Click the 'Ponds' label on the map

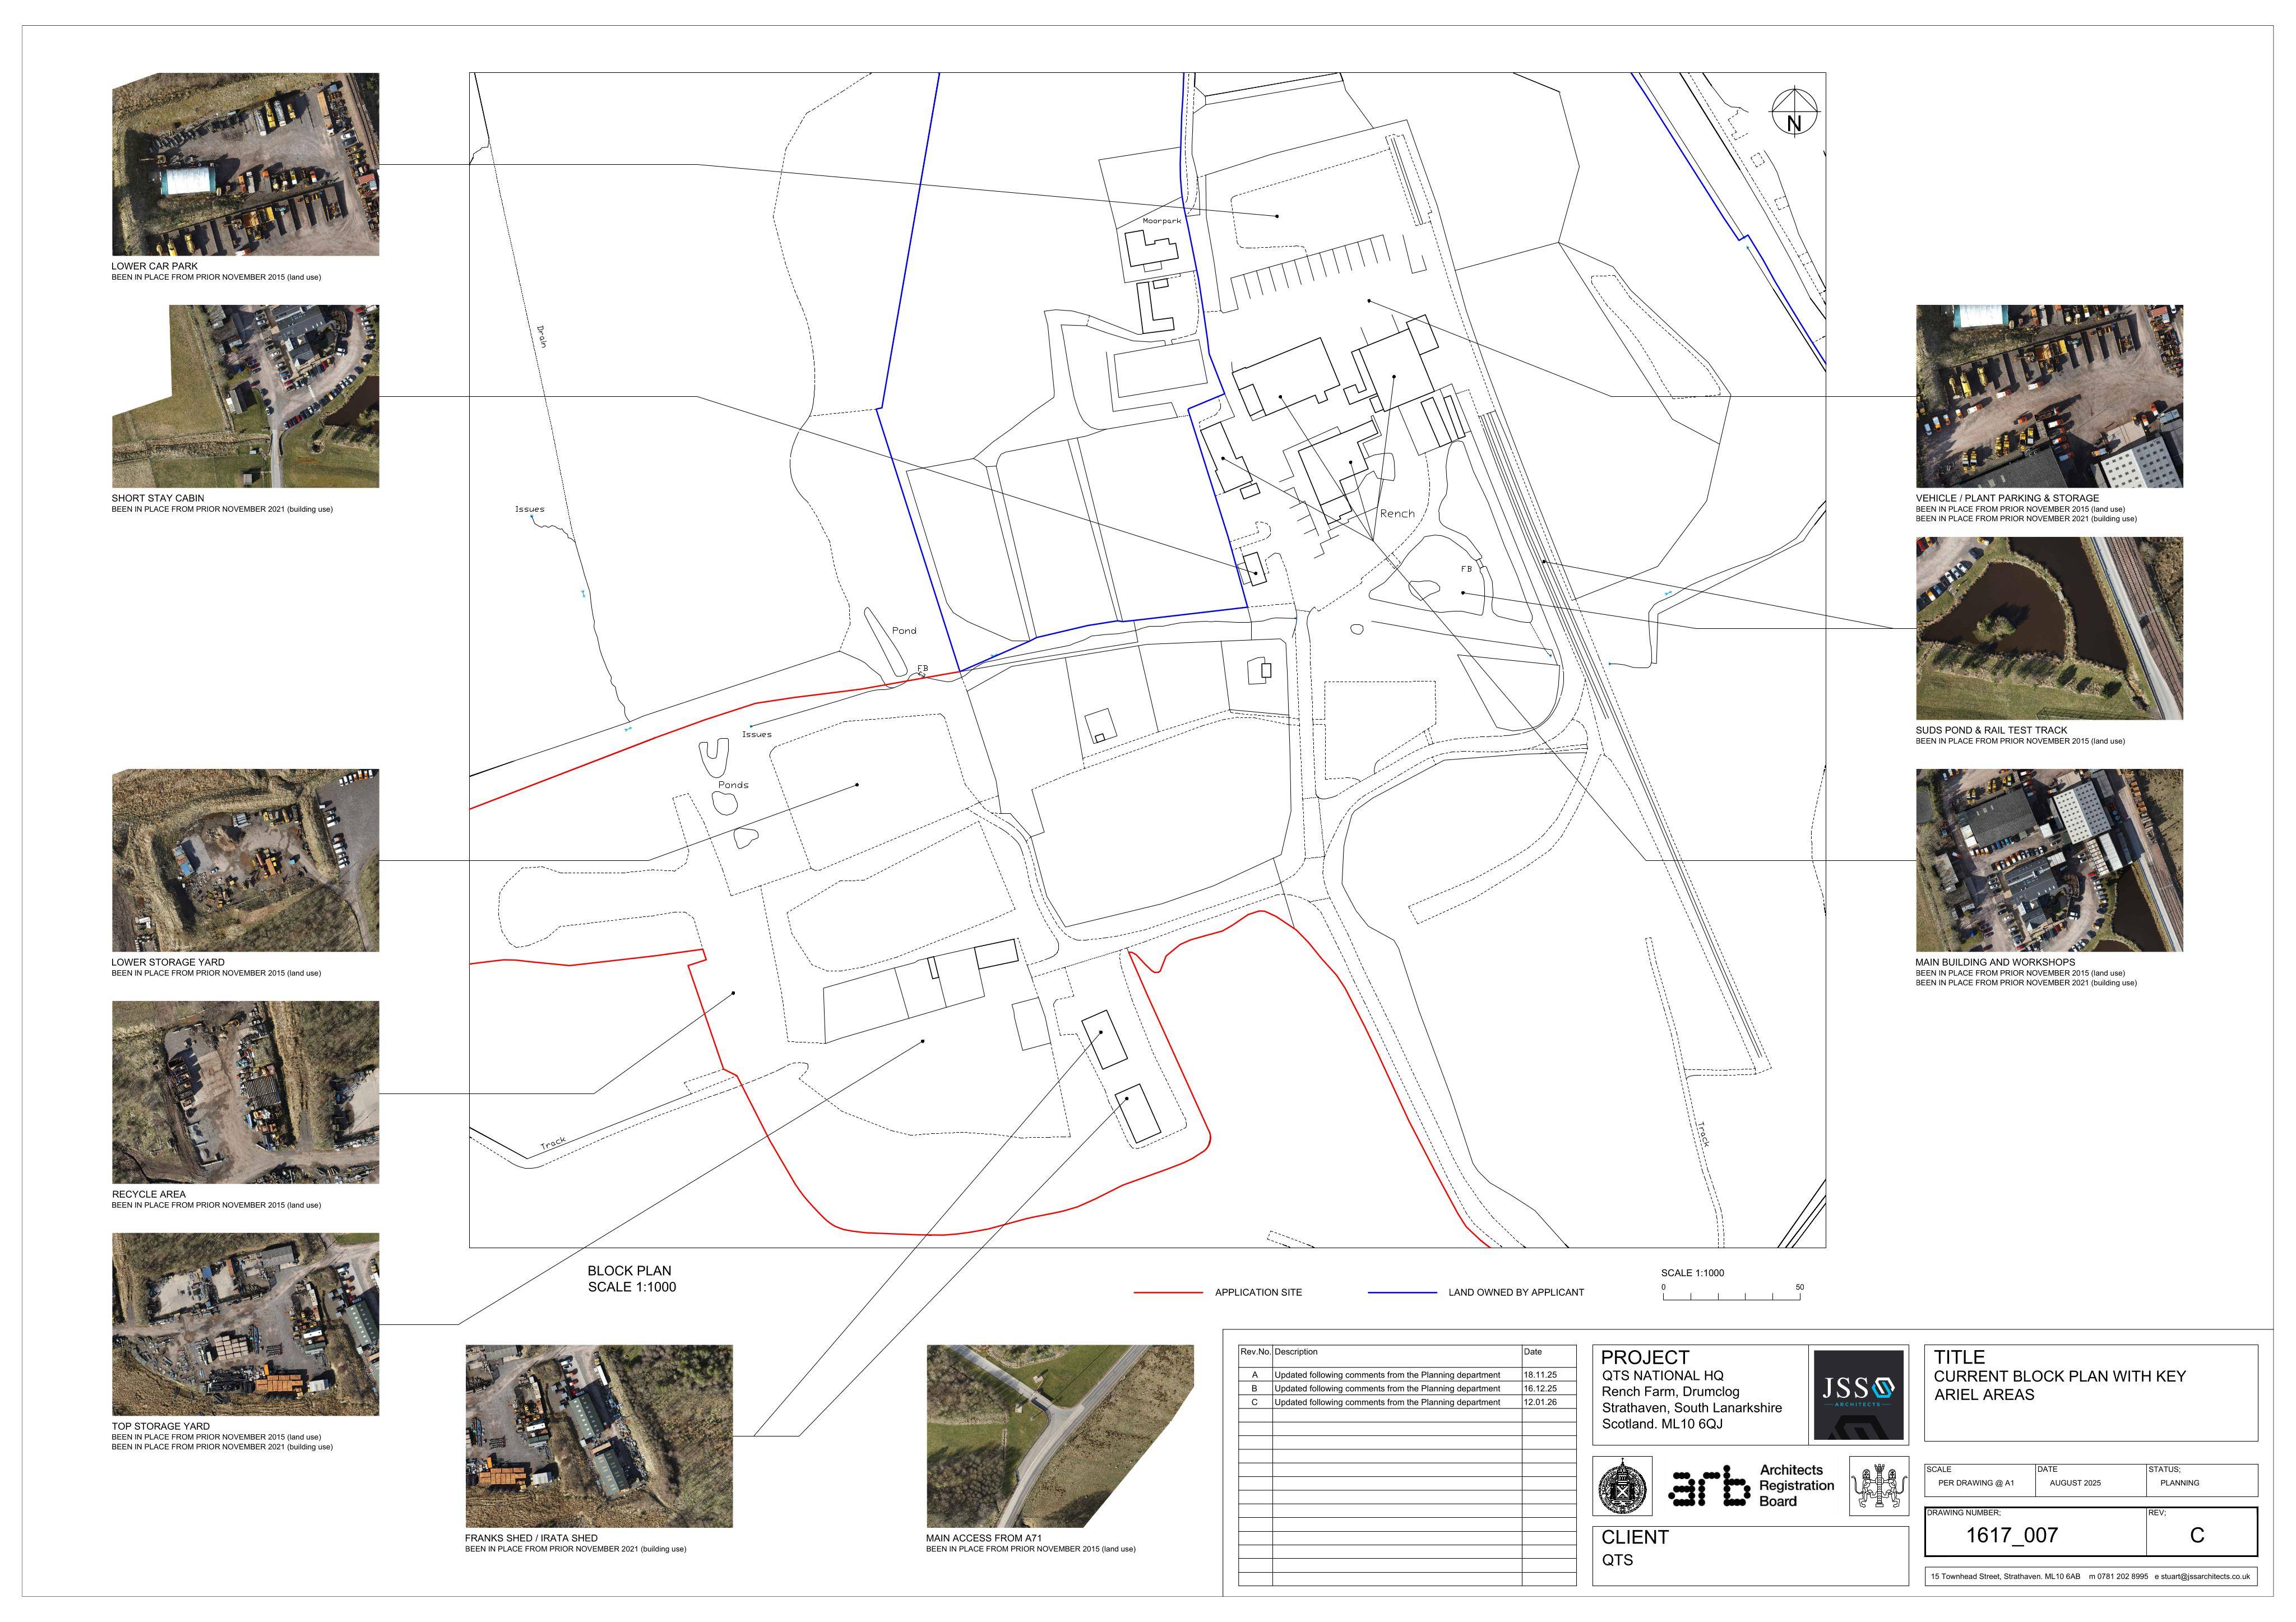733,785
